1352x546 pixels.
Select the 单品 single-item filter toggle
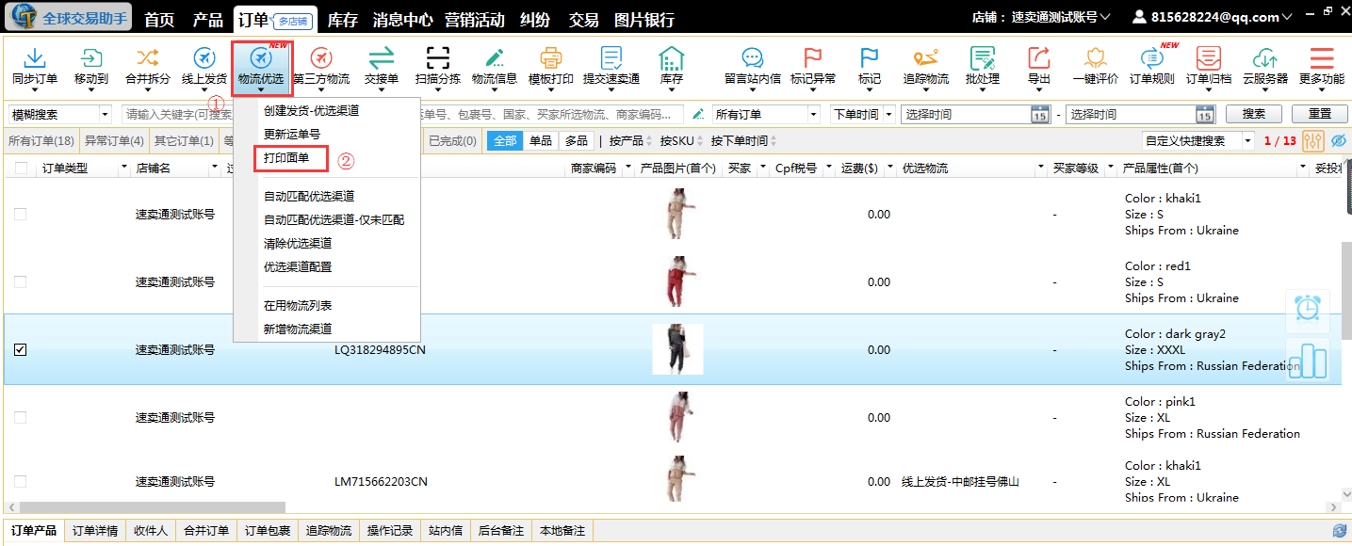pos(541,141)
